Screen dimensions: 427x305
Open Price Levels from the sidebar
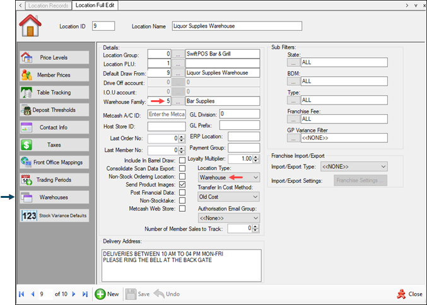tap(54, 57)
